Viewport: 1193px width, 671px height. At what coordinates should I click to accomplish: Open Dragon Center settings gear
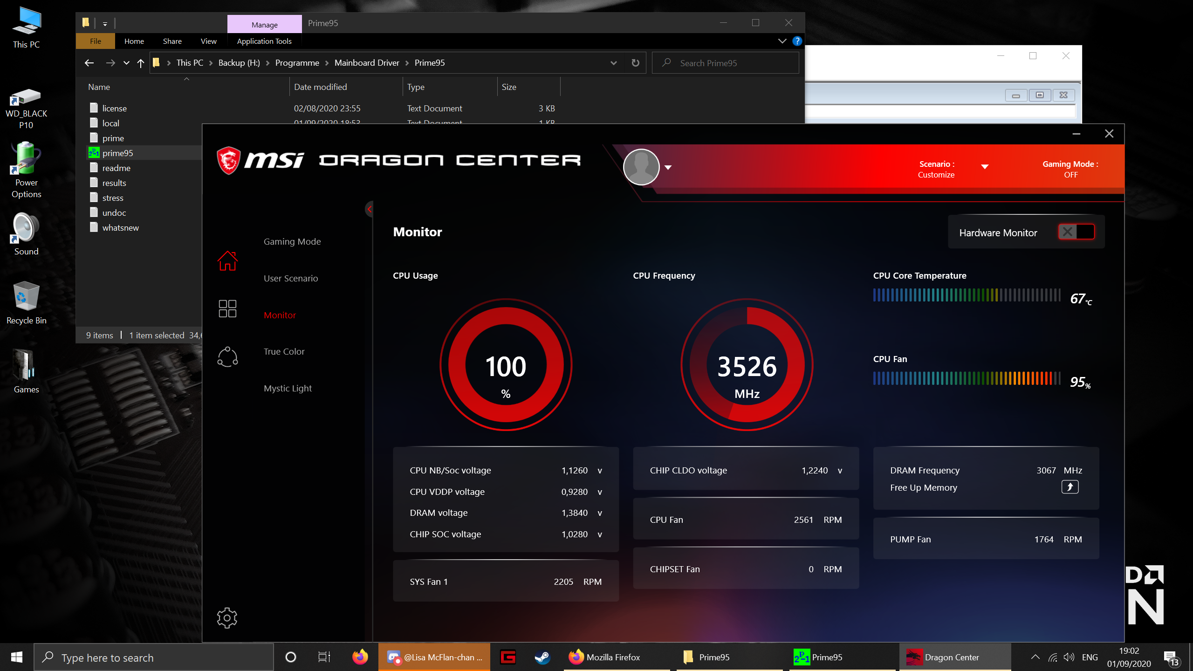(x=227, y=618)
